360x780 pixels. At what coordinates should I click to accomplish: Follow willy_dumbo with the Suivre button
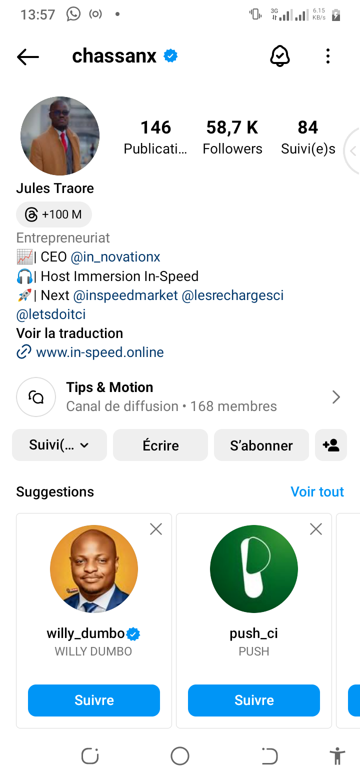(94, 700)
